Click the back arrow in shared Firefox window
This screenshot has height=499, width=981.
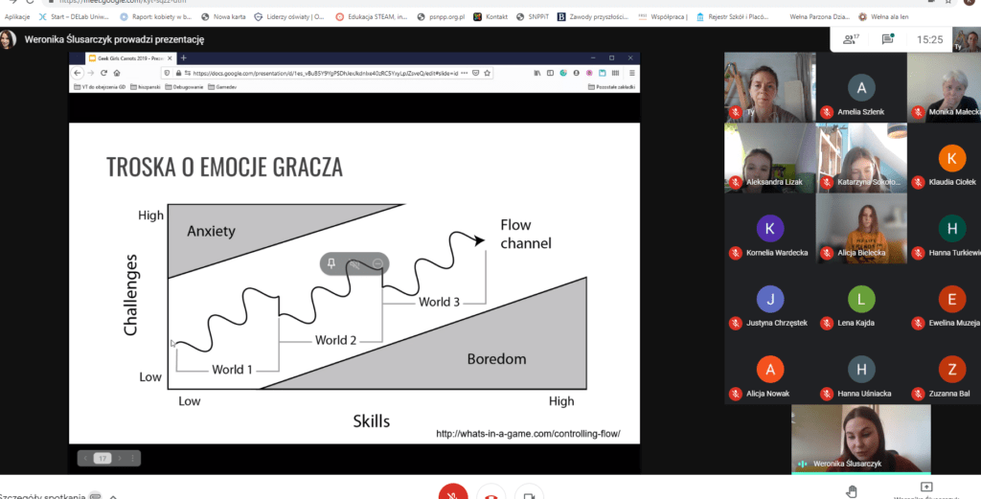coord(78,73)
